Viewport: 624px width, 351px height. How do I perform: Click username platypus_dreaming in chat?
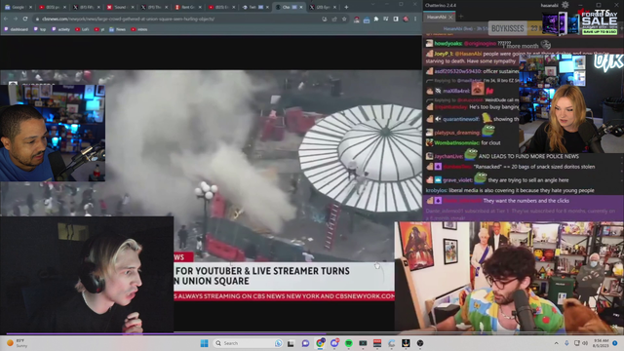(x=457, y=133)
